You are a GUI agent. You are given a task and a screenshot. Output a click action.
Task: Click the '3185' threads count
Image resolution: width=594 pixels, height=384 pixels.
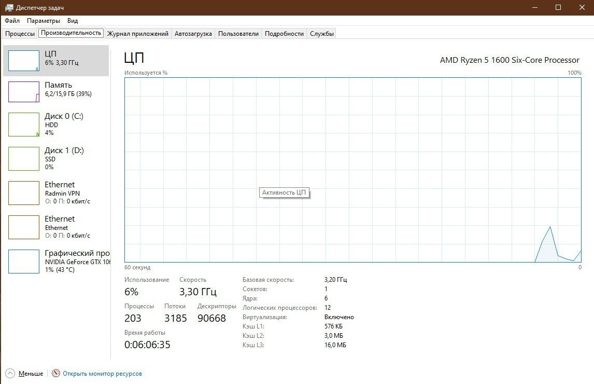click(x=176, y=318)
